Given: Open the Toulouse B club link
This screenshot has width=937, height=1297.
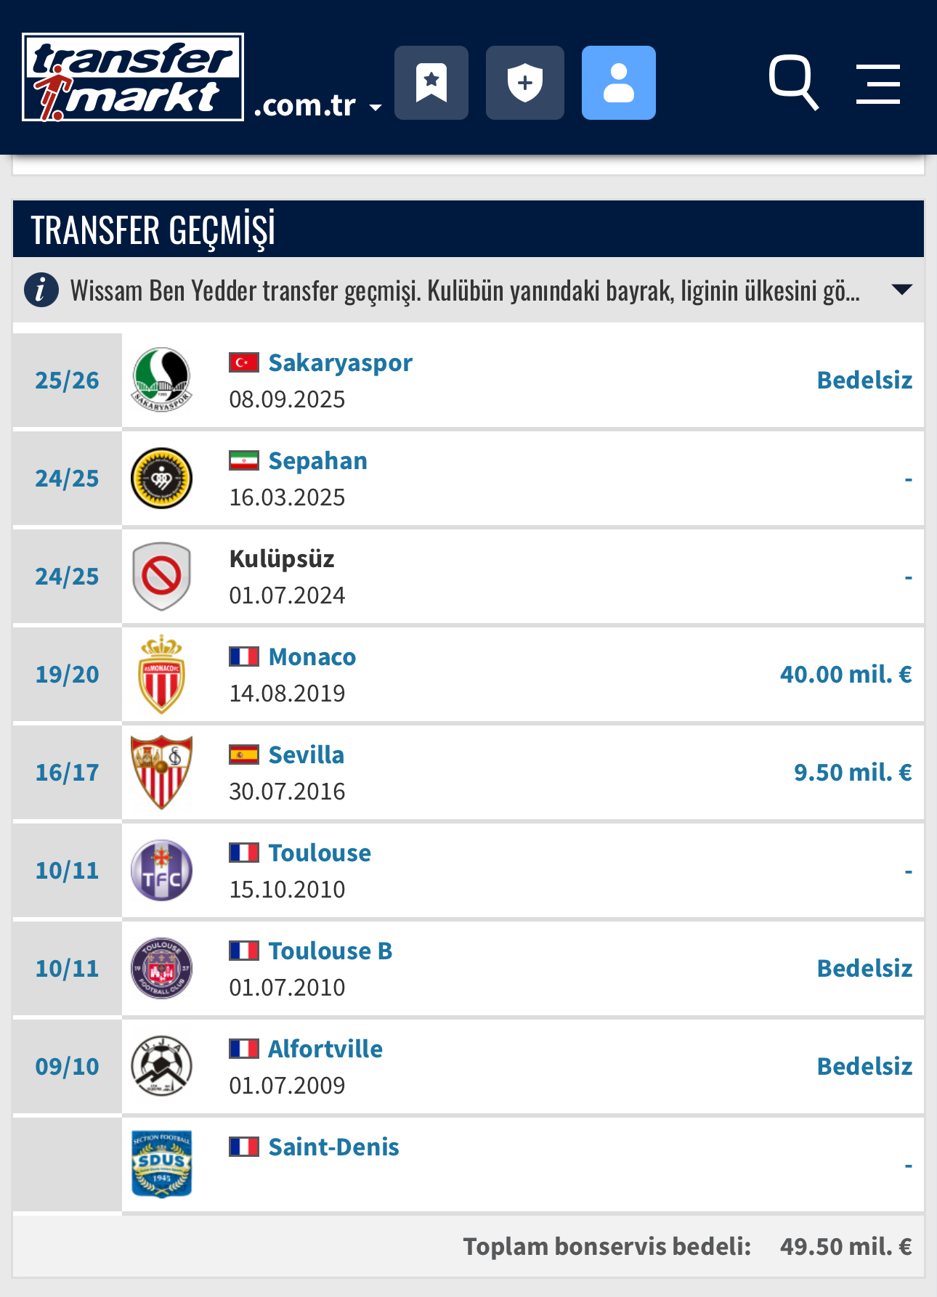Looking at the screenshot, I should coord(330,951).
